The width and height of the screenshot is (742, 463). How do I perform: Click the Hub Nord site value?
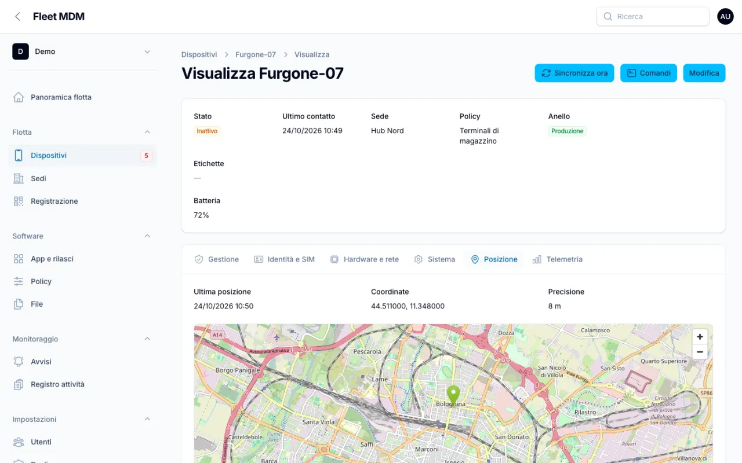(387, 131)
